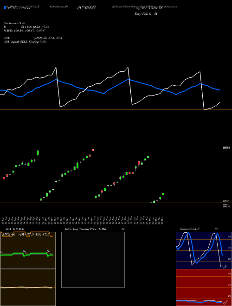
Task: Open the ADX indicator chart panel
Action: (28, 250)
